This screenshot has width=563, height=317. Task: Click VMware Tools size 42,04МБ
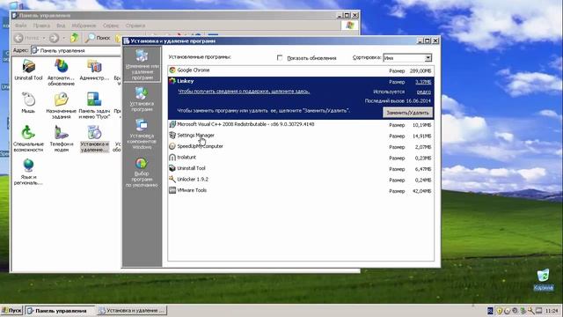422,191
